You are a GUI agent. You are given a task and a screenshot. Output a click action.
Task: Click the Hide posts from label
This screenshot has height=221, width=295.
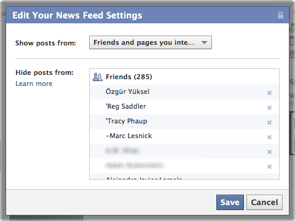point(44,72)
